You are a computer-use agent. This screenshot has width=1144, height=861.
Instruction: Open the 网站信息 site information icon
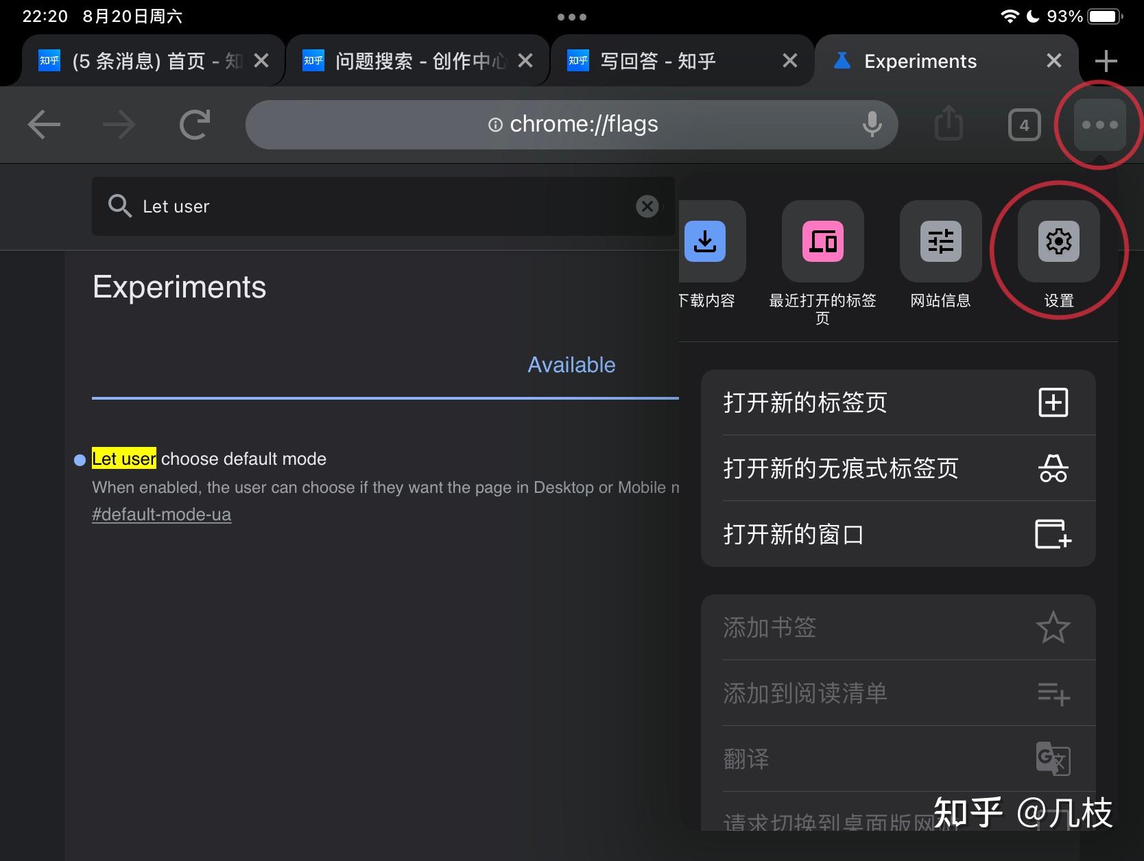point(940,241)
